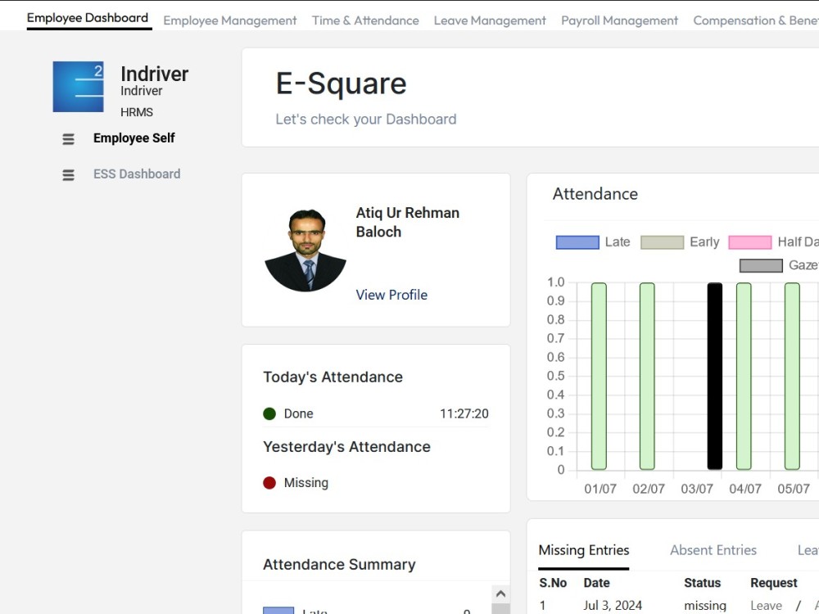The height and width of the screenshot is (614, 819).
Task: Click Atiq Ur Rehman's profile photo
Action: [x=305, y=250]
